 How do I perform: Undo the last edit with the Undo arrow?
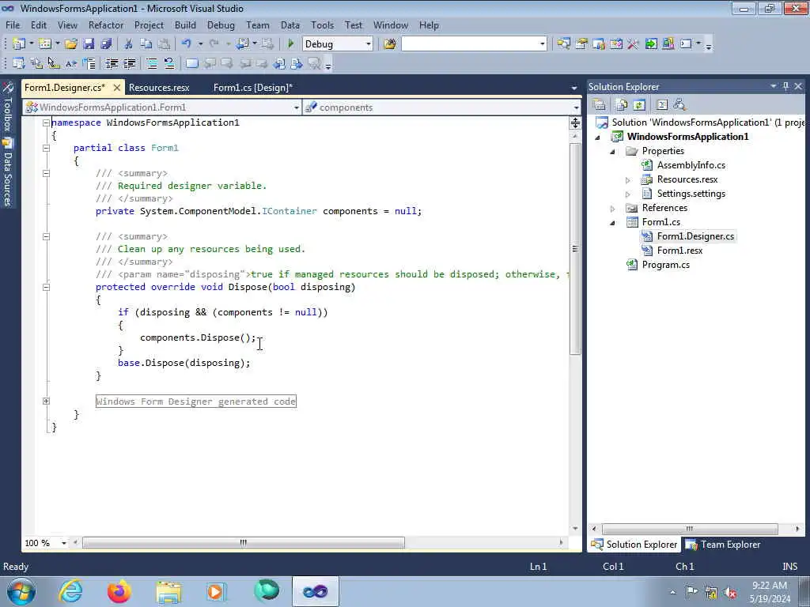(x=187, y=44)
